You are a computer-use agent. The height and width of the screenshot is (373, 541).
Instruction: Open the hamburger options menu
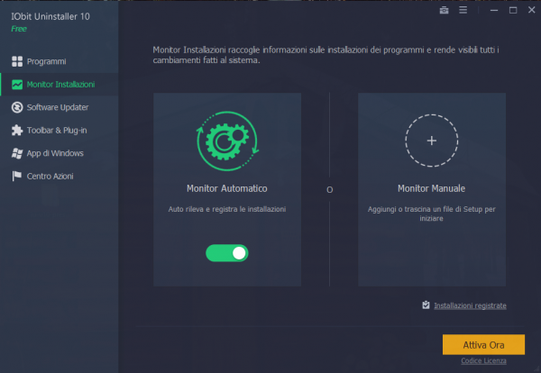pyautogui.click(x=463, y=11)
